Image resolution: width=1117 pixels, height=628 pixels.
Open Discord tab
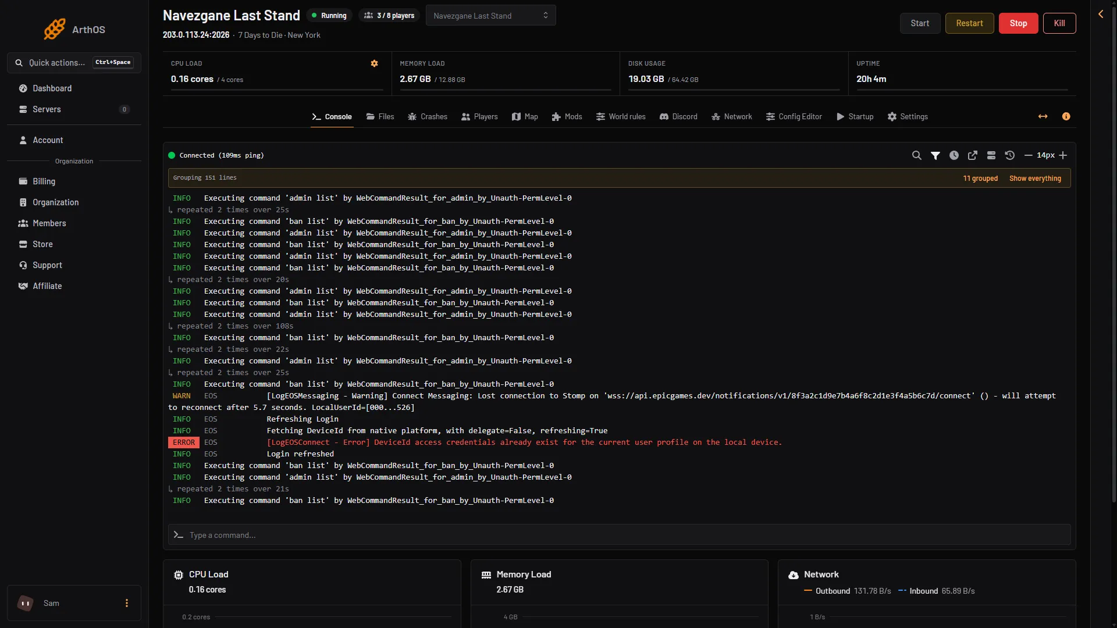coord(678,117)
